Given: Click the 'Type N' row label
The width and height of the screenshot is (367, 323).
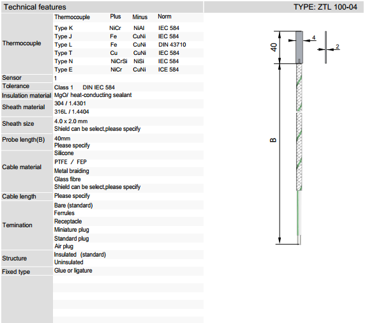Looking at the screenshot, I should pos(63,61).
